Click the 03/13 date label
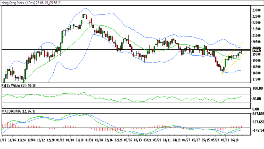The width and height of the screenshot is (264, 149). (138, 140)
